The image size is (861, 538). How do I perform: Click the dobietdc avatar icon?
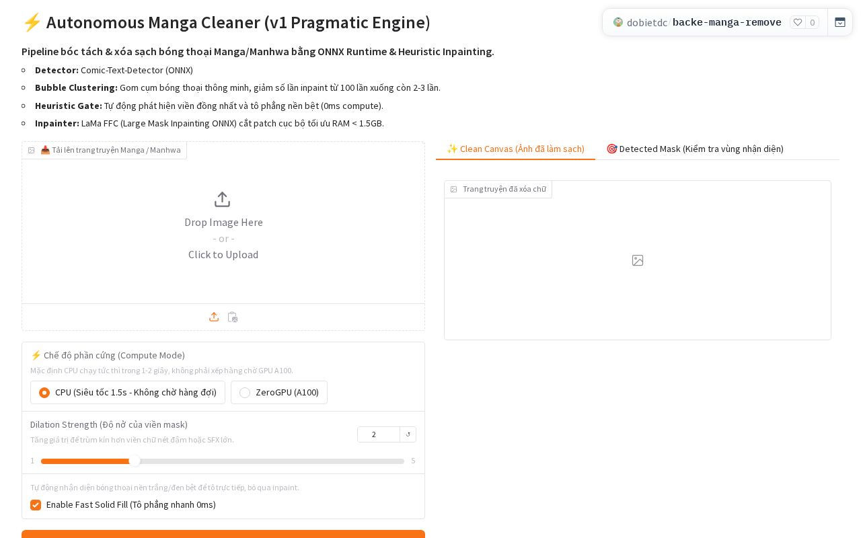[x=618, y=22]
